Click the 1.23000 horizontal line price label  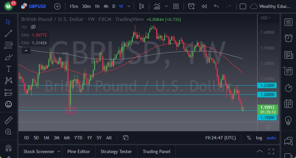pyautogui.click(x=268, y=86)
